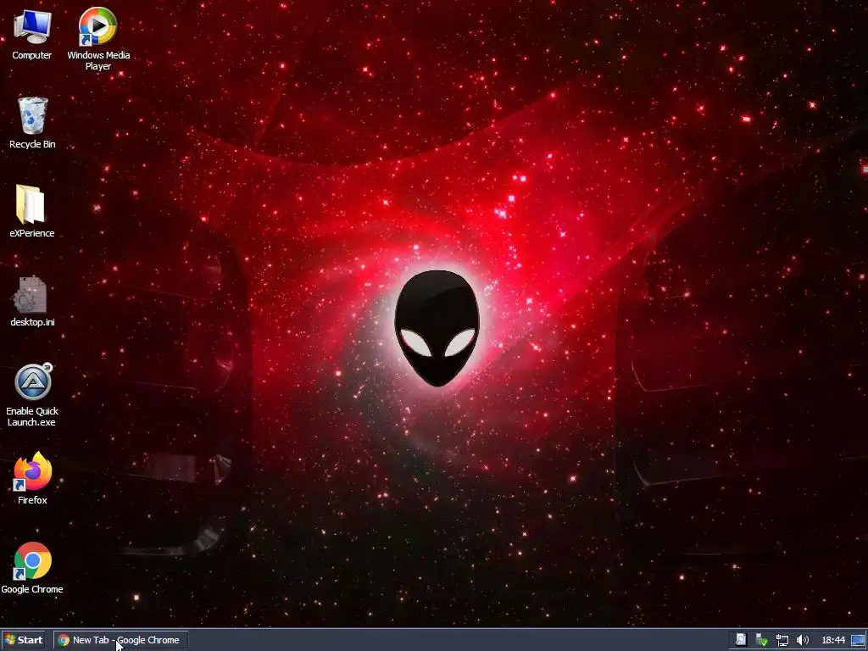Open the Start menu

[23, 640]
